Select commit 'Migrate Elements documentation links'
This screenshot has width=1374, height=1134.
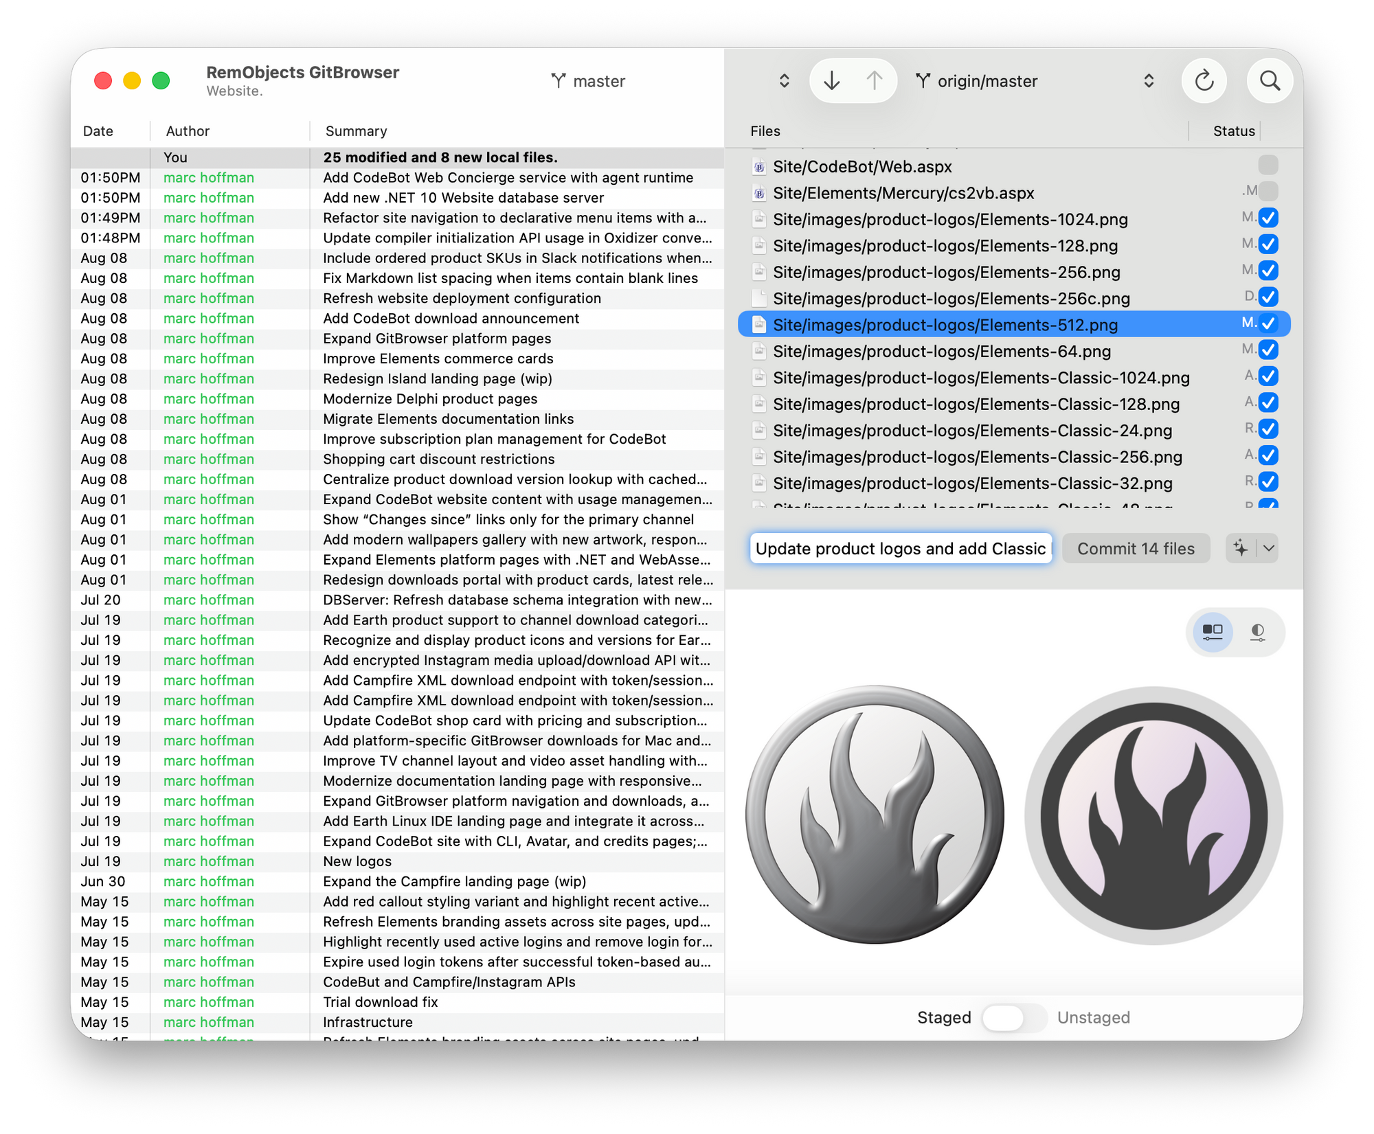coord(397,419)
